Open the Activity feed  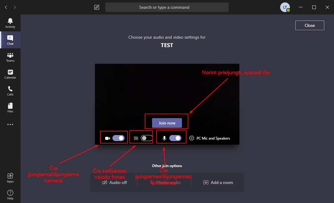(10, 23)
